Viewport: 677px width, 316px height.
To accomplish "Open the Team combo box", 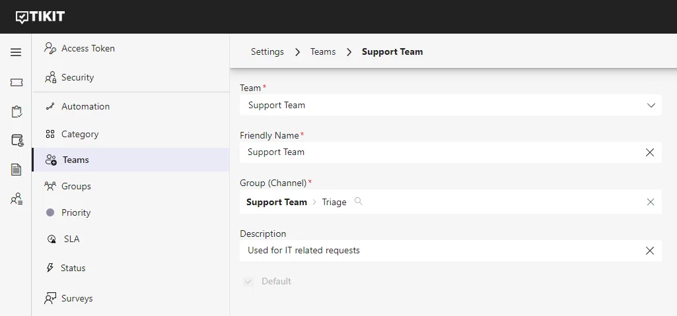I will point(450,105).
